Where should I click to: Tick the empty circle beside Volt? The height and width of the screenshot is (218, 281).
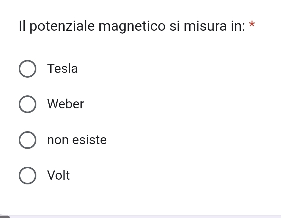[28, 175]
